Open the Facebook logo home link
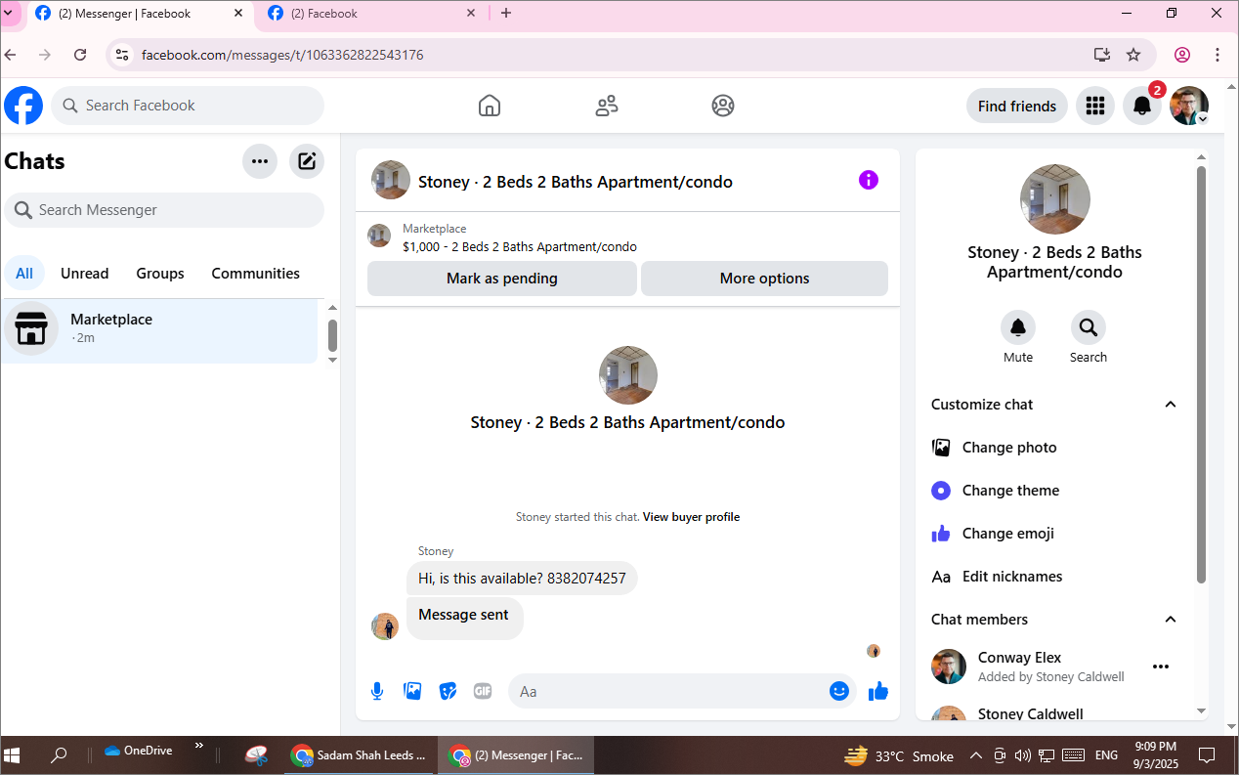This screenshot has height=775, width=1239. point(23,106)
